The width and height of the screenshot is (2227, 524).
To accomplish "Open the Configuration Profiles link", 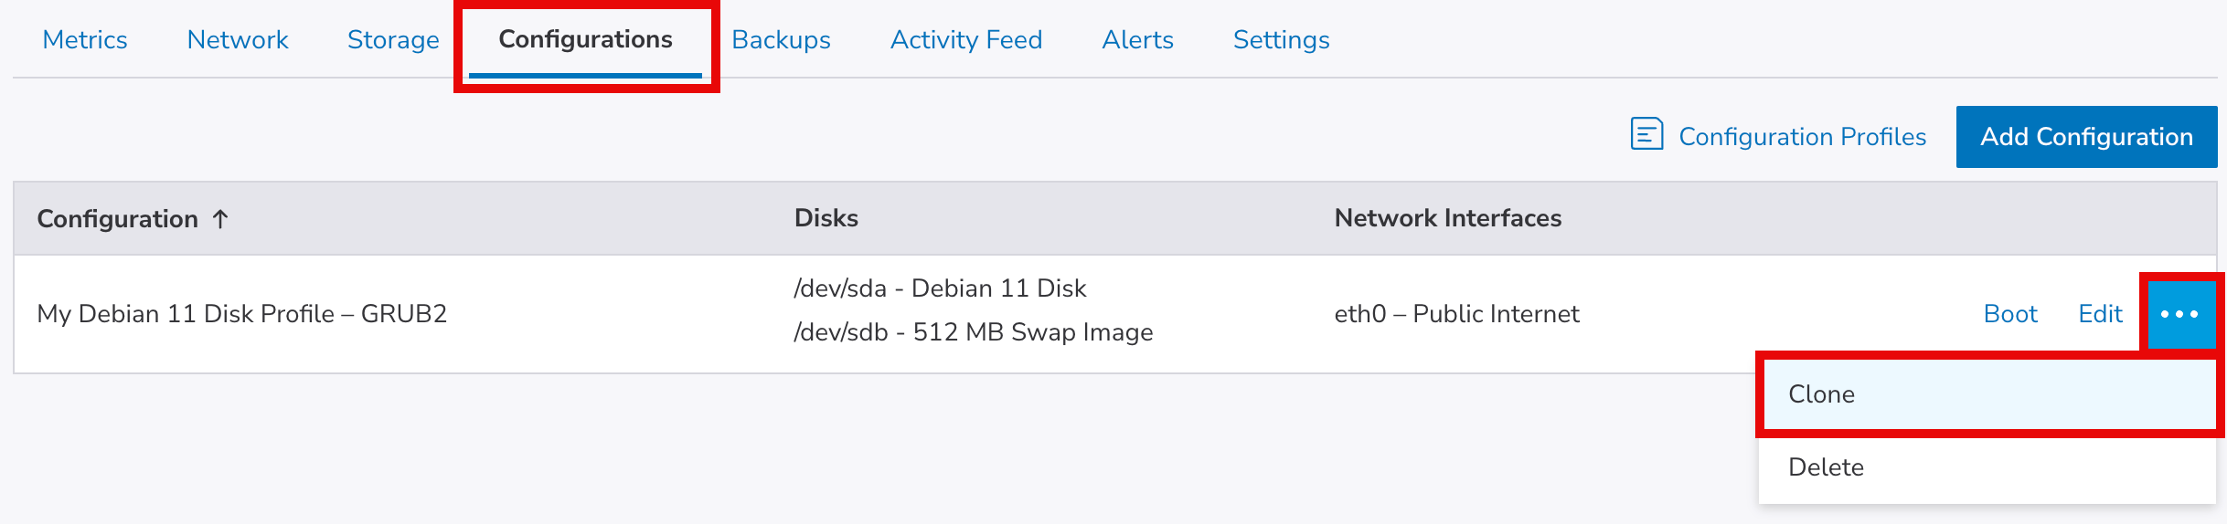I will click(1802, 137).
